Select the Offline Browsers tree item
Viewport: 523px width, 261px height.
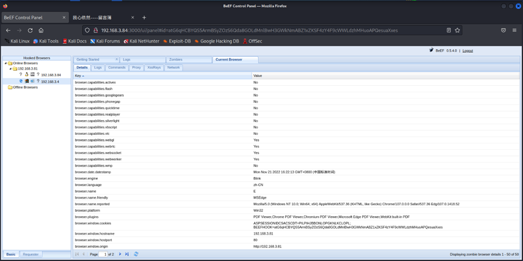point(25,88)
